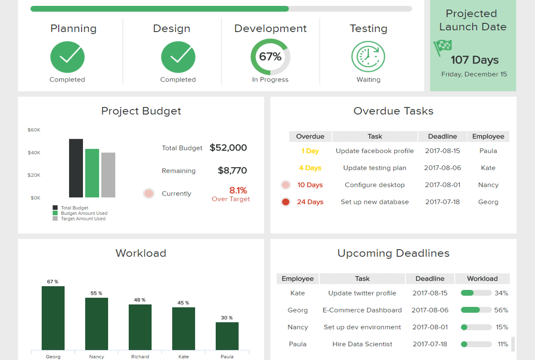Click the checkered launch flag icon
This screenshot has height=360, width=535.
click(442, 47)
